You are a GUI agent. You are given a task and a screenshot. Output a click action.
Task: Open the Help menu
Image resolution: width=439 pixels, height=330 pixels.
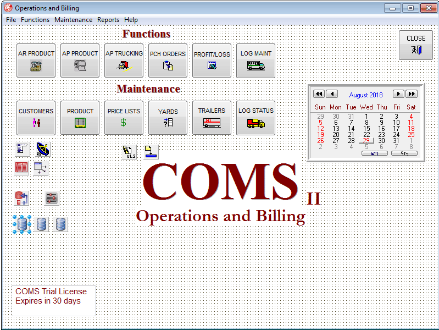coord(131,20)
